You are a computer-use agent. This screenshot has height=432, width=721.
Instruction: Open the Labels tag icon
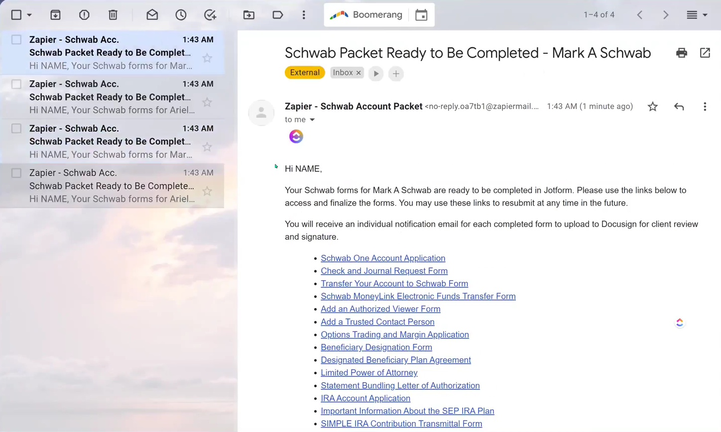click(x=278, y=15)
